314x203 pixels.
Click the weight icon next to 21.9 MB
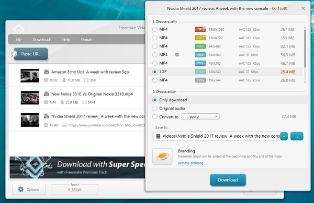point(62,102)
